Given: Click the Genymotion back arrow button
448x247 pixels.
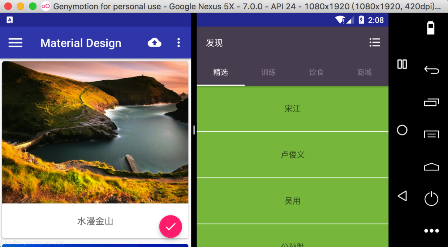Looking at the screenshot, I should tap(431, 70).
